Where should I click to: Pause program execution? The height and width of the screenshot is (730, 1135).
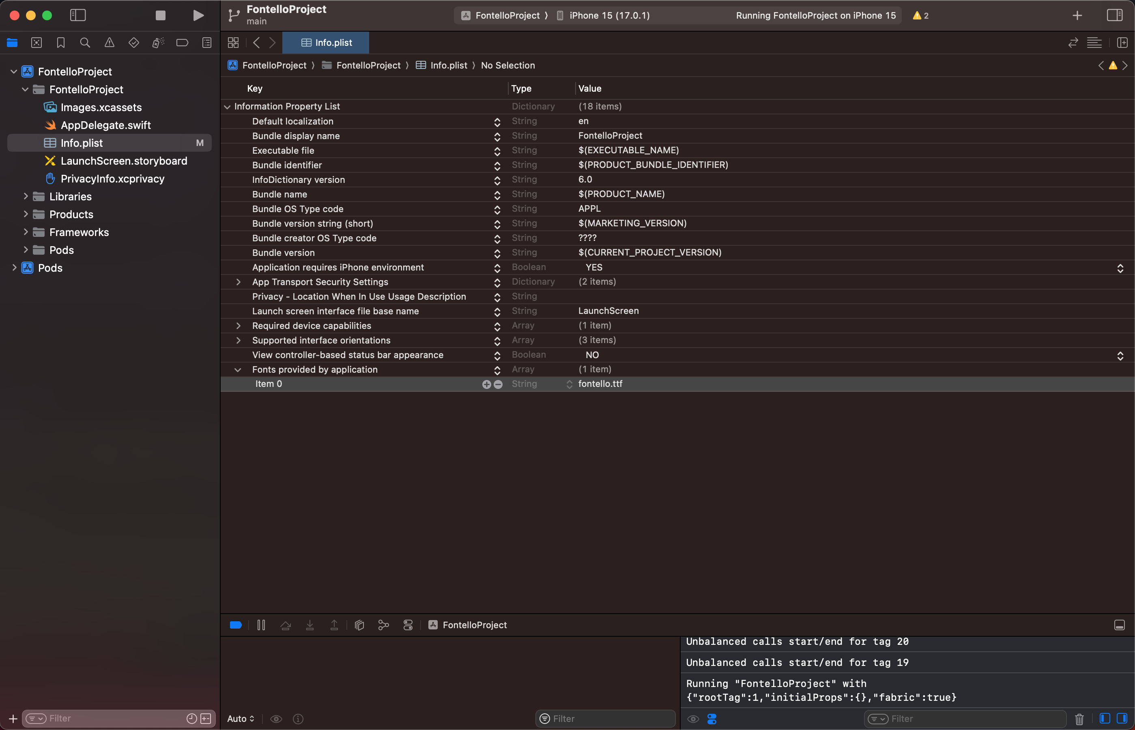point(261,625)
